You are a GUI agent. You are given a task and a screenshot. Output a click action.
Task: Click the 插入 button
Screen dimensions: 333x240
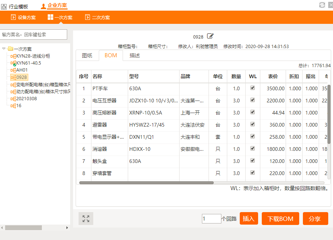249,218
